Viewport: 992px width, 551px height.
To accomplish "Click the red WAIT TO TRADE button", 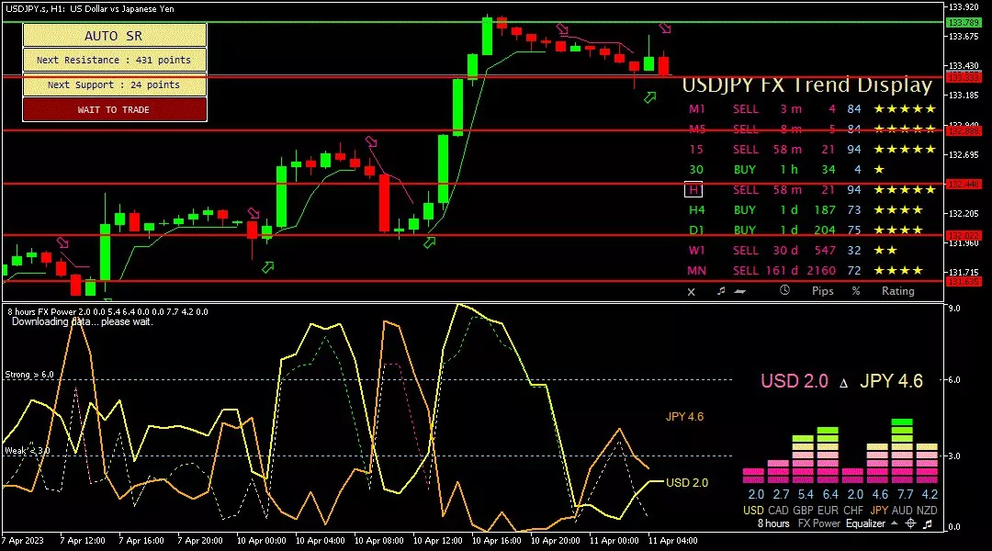I will pyautogui.click(x=115, y=109).
